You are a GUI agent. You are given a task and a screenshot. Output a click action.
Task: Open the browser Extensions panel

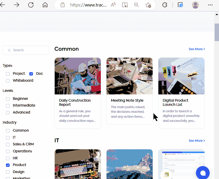tap(165, 5)
